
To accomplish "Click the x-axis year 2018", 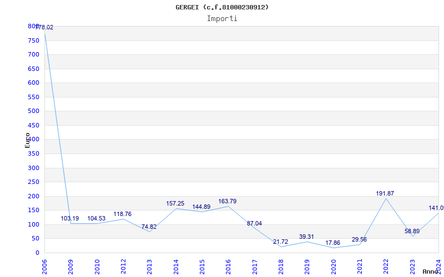I will pyautogui.click(x=281, y=266).
